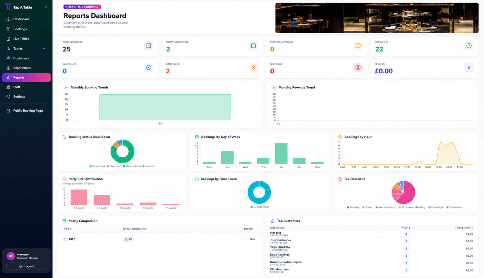Image resolution: width=484 pixels, height=278 pixels.
Task: Click the Monthly Revenue Trend chart icon
Action: click(x=274, y=87)
